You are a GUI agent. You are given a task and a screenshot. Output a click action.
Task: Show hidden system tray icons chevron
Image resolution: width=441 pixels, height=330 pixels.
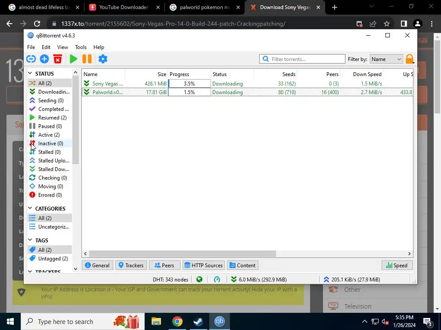364,321
